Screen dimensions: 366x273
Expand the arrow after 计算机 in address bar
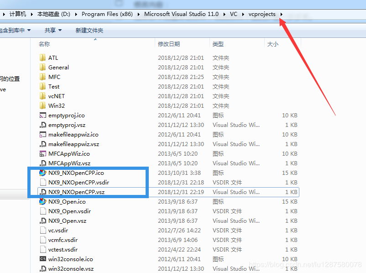31,14
